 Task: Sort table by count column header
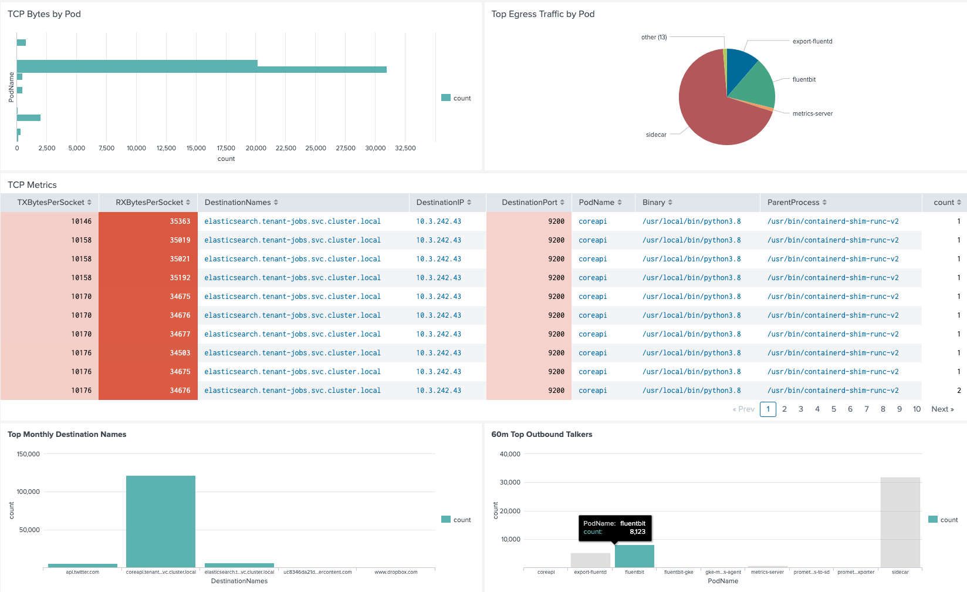click(x=947, y=203)
